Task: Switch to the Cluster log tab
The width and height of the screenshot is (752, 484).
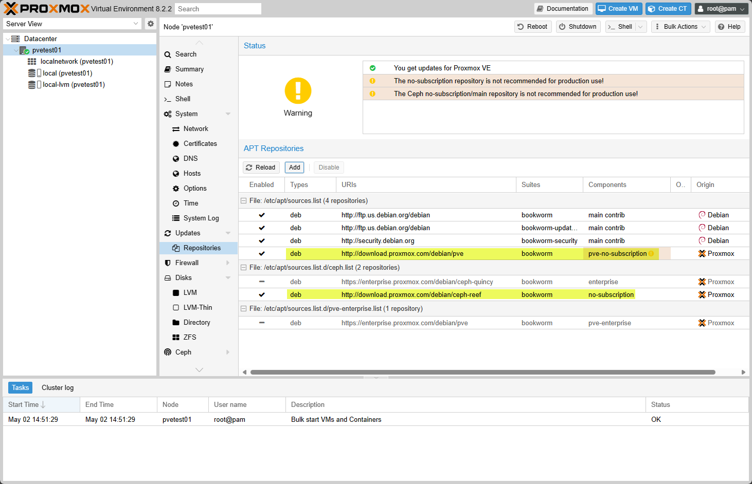Action: point(58,388)
